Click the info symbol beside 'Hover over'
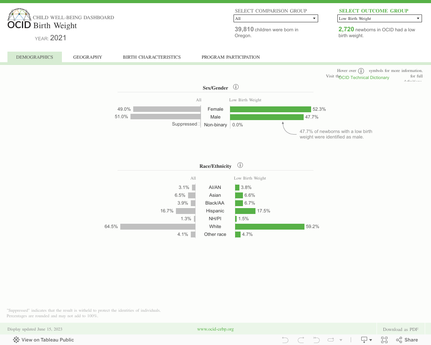This screenshot has height=345, width=431. tap(361, 71)
